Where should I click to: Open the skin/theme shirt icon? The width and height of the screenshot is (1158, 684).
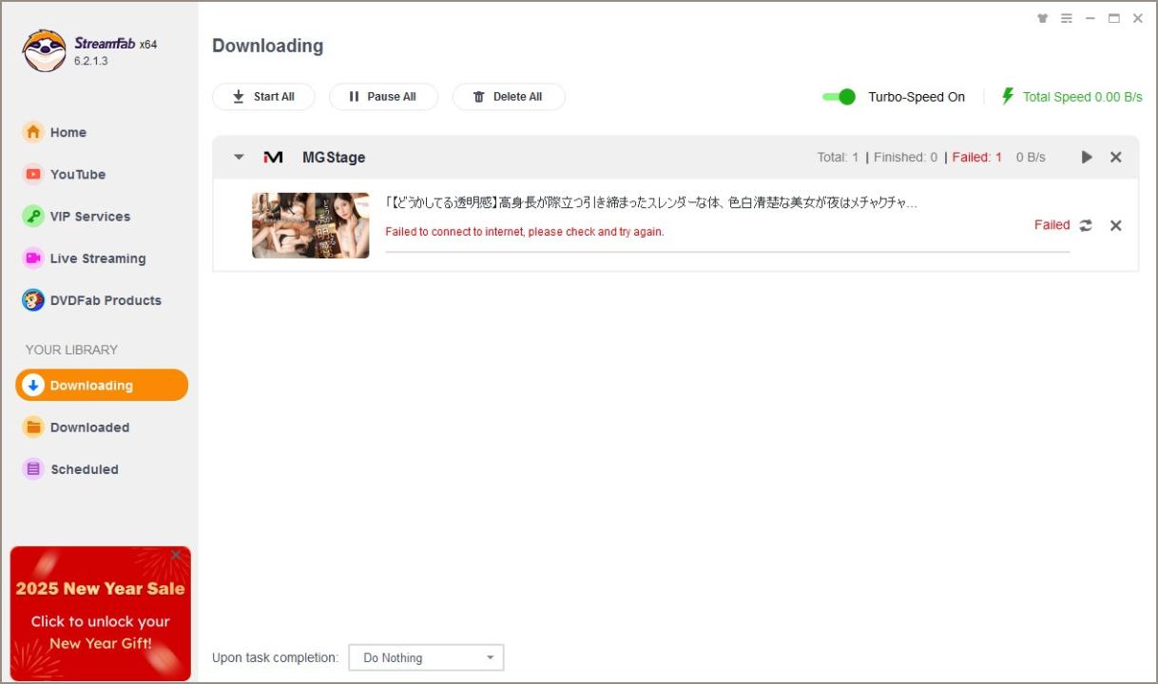[x=1042, y=18]
